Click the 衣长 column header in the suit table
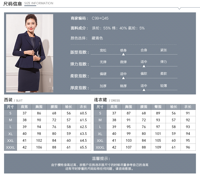200x175 pixels. pos(83,107)
